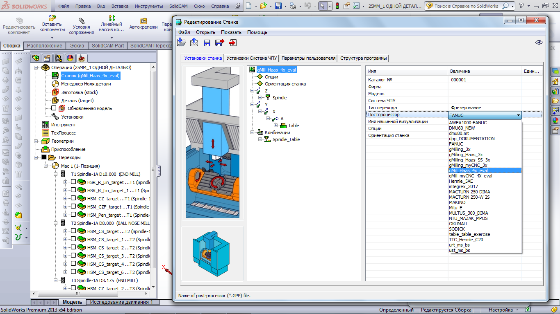560x314 pixels.
Task: Expand the Геометрии tree node
Action: tap(36, 141)
